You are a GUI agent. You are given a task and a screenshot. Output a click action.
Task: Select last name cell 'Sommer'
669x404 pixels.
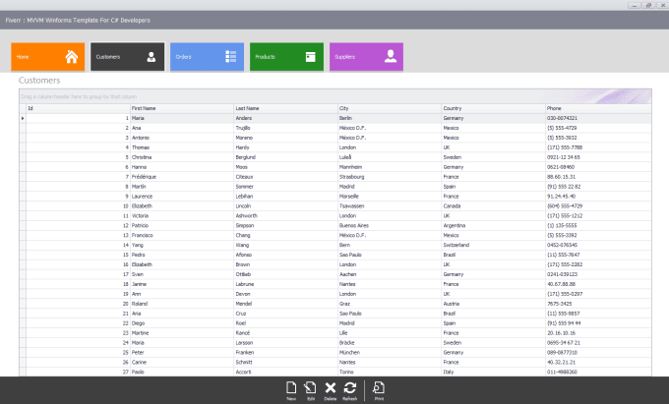pyautogui.click(x=286, y=187)
